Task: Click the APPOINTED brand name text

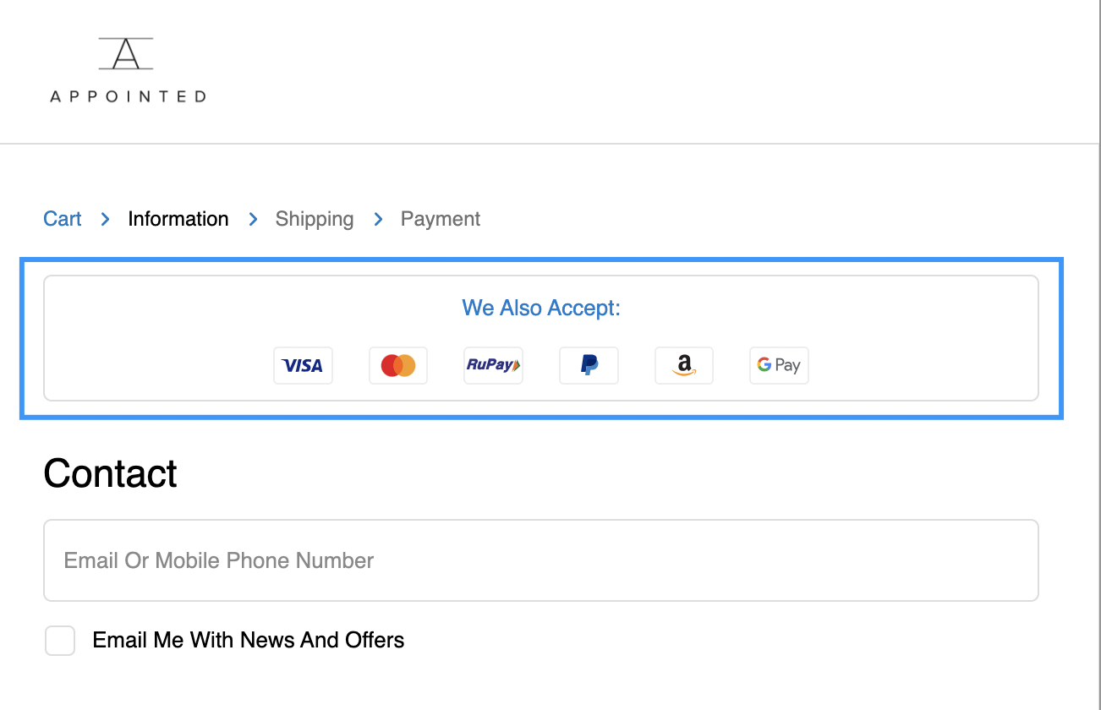Action: (128, 96)
